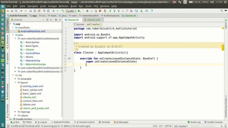Viewport: 228px width, 128px height.
Task: Click the Replace toolbar icon
Action: pyautogui.click(x=48, y=11)
